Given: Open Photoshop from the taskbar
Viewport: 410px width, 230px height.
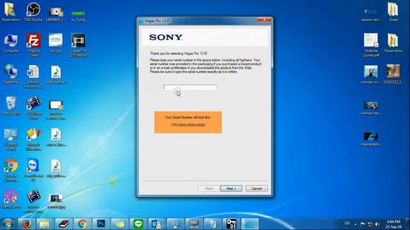Looking at the screenshot, I should click(x=101, y=224).
